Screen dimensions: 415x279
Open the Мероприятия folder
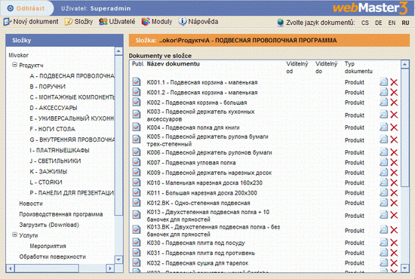click(48, 246)
